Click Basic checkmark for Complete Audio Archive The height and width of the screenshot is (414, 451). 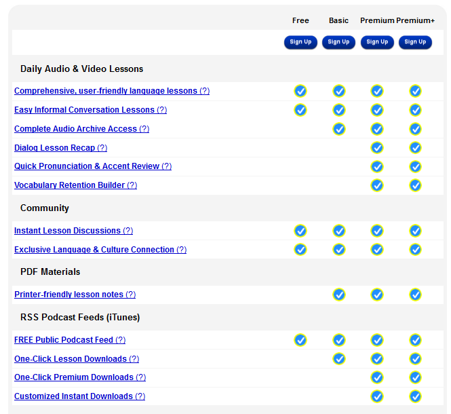point(339,129)
